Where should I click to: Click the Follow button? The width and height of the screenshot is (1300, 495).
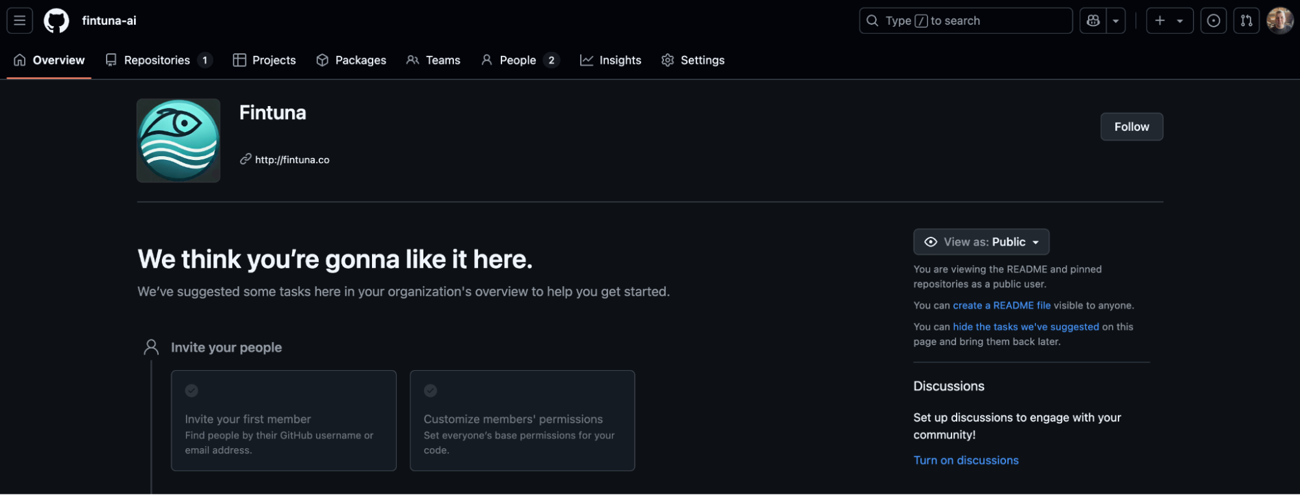pyautogui.click(x=1132, y=127)
